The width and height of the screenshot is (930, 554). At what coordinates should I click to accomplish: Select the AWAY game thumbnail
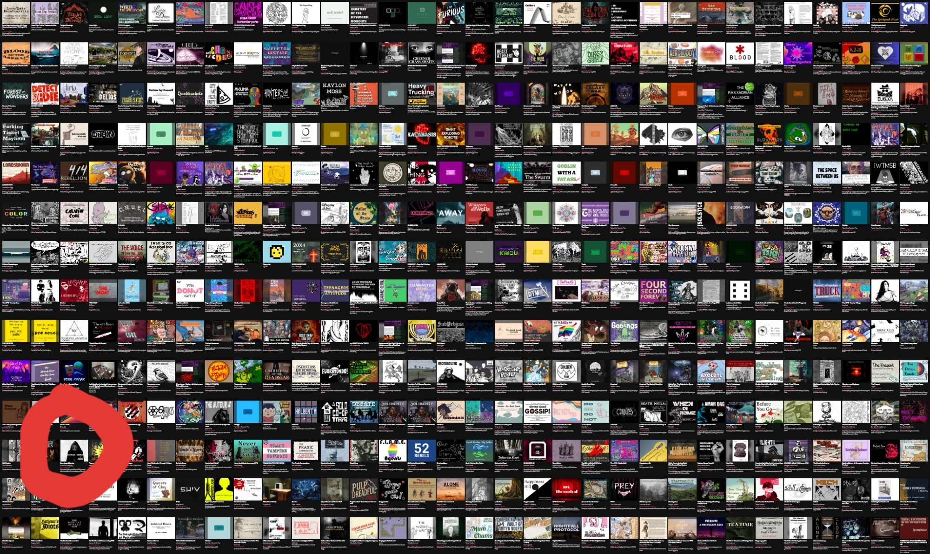[450, 213]
